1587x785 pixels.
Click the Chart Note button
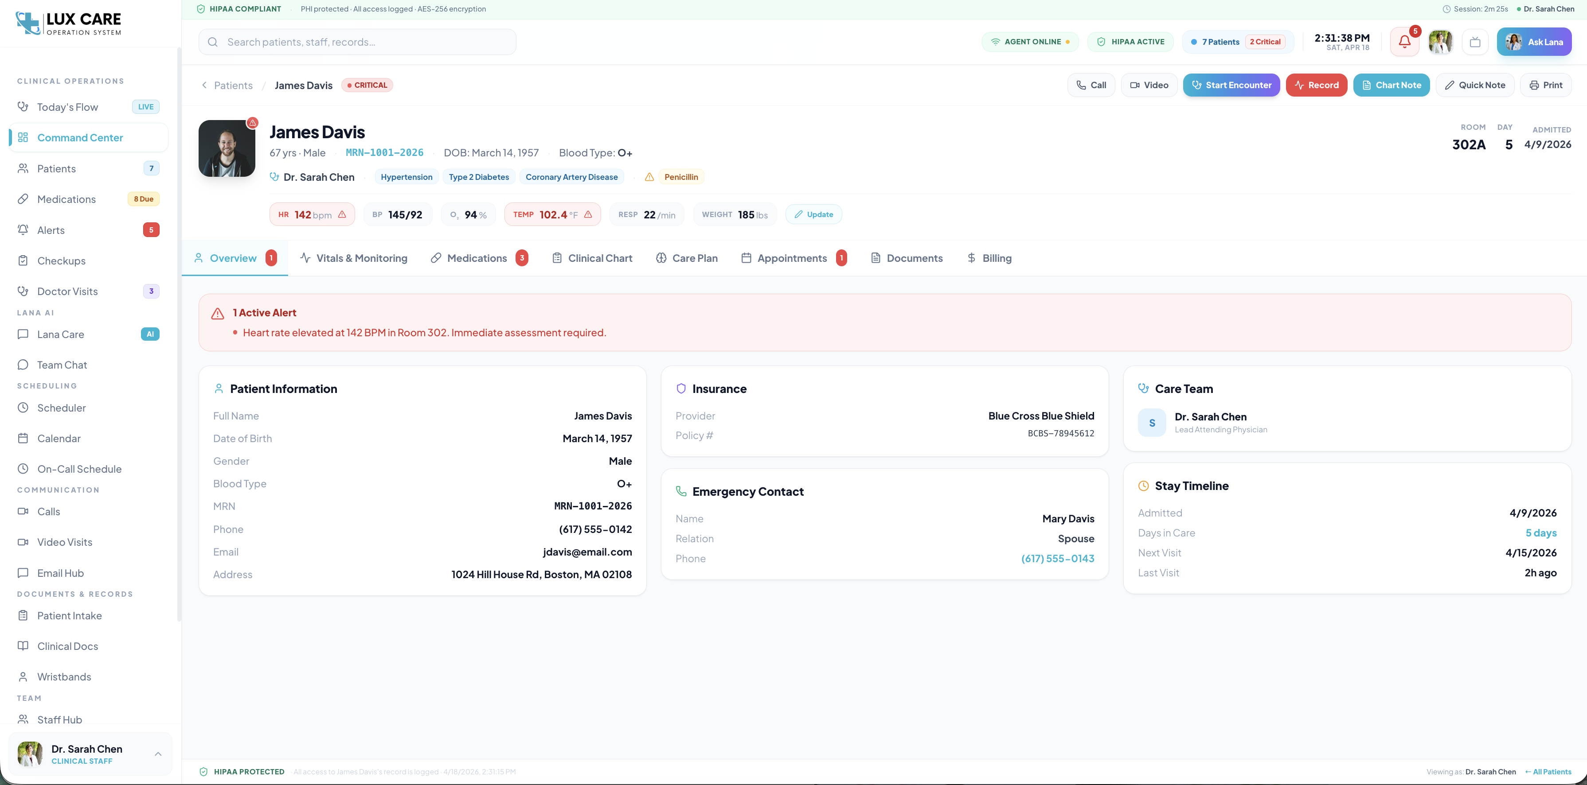click(1391, 85)
